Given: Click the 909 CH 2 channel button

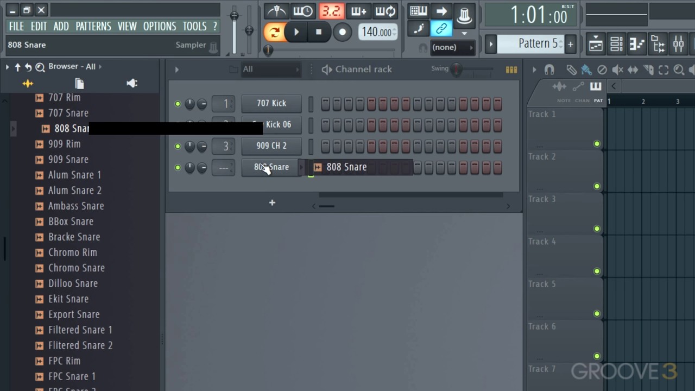Looking at the screenshot, I should click(x=271, y=146).
